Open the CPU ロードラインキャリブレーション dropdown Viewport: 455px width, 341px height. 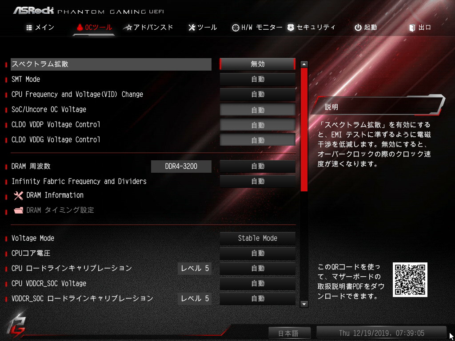258,269
